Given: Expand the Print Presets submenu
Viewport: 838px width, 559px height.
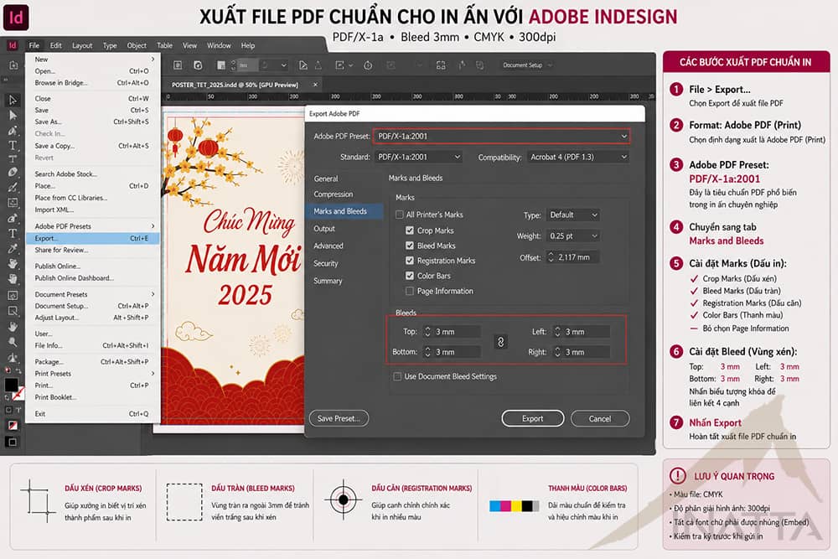Looking at the screenshot, I should pyautogui.click(x=93, y=374).
